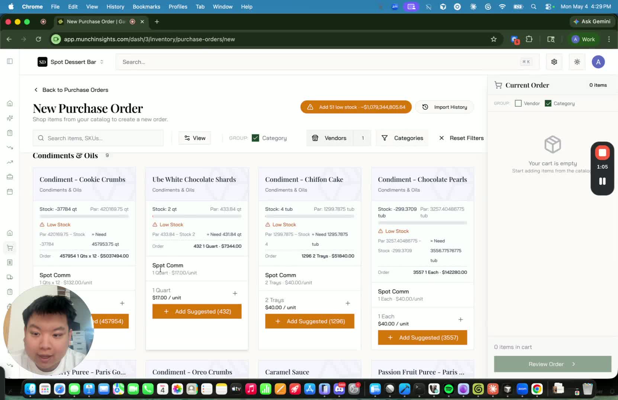Click the sparkle insights sidebar icon
Image resolution: width=618 pixels, height=400 pixels.
[x=10, y=118]
